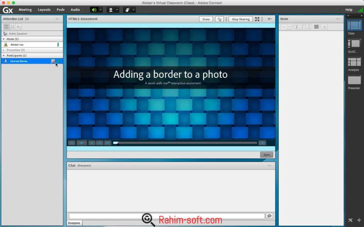The width and height of the screenshot is (364, 227).
Task: Click the Draw button
Action: [x=206, y=19]
